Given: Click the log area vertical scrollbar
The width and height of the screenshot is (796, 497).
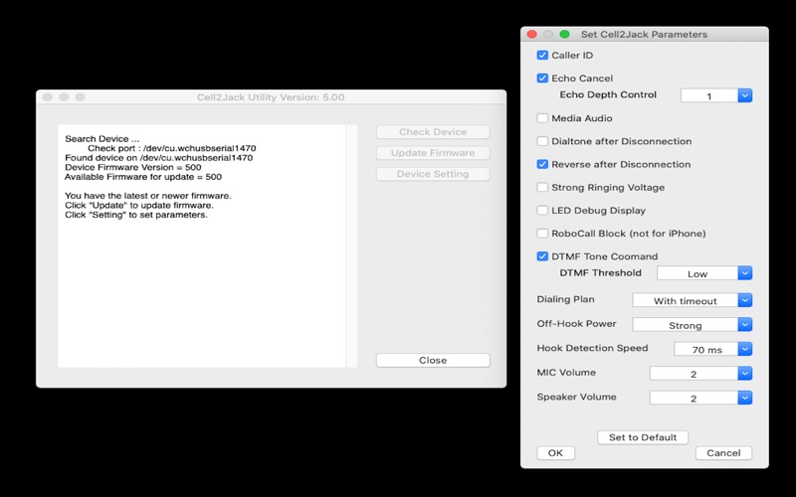Looking at the screenshot, I should click(x=351, y=246).
